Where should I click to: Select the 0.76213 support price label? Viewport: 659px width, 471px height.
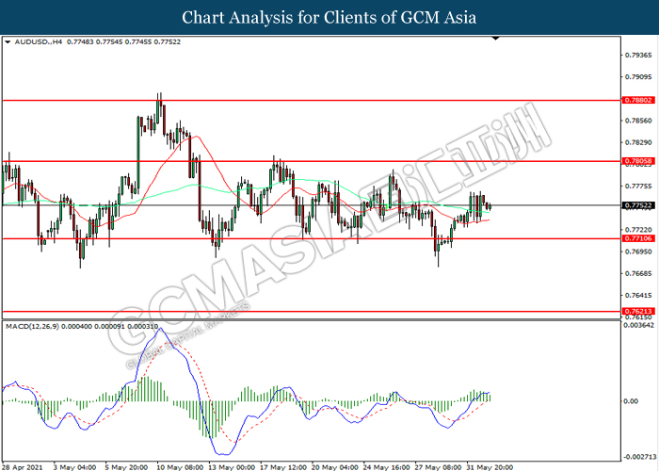(x=638, y=312)
